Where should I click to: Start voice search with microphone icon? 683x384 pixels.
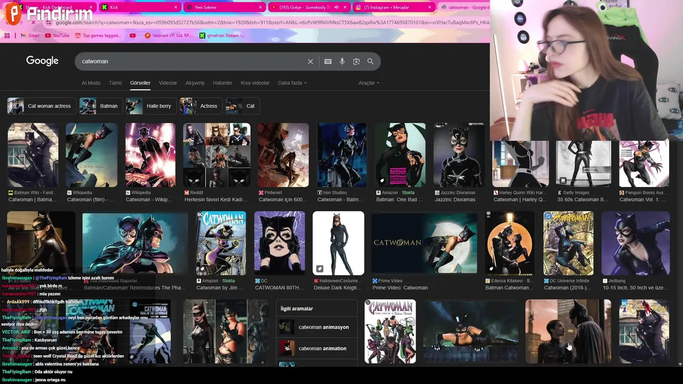(342, 61)
